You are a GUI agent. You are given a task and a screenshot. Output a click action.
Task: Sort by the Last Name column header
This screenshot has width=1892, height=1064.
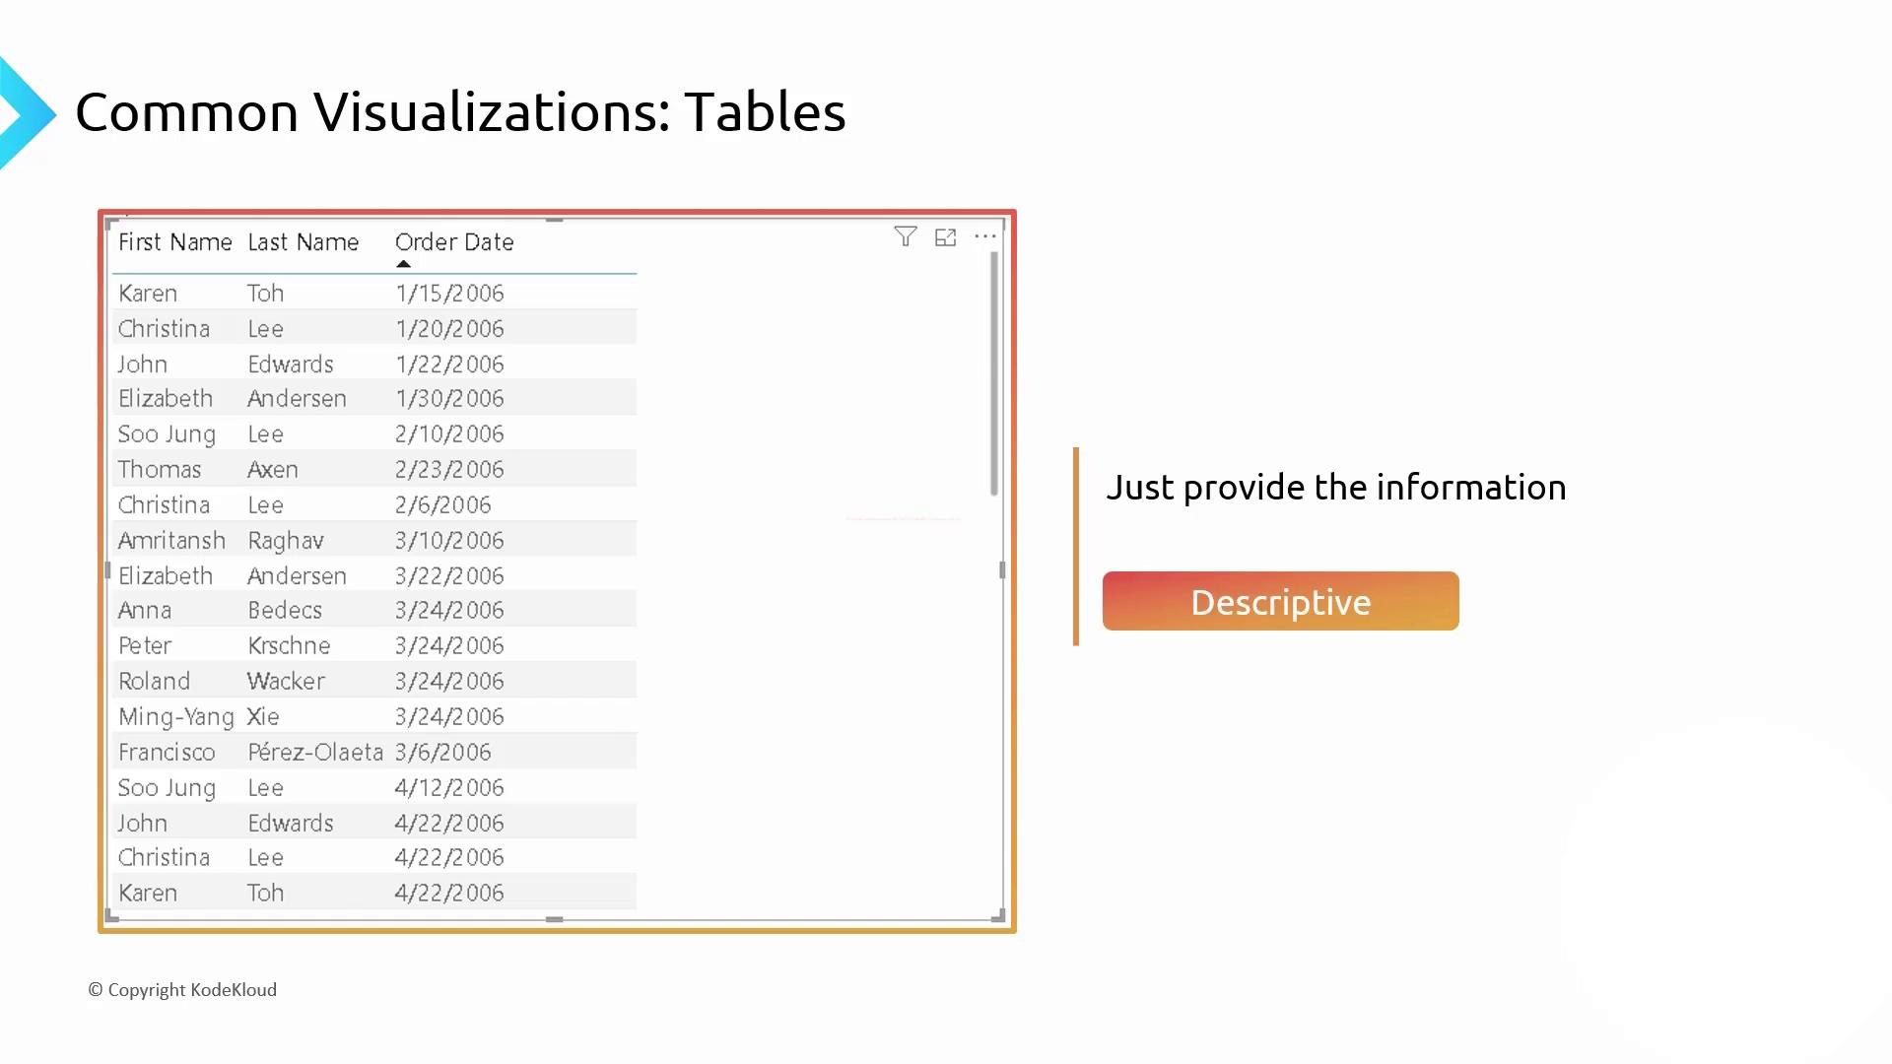[x=303, y=242]
